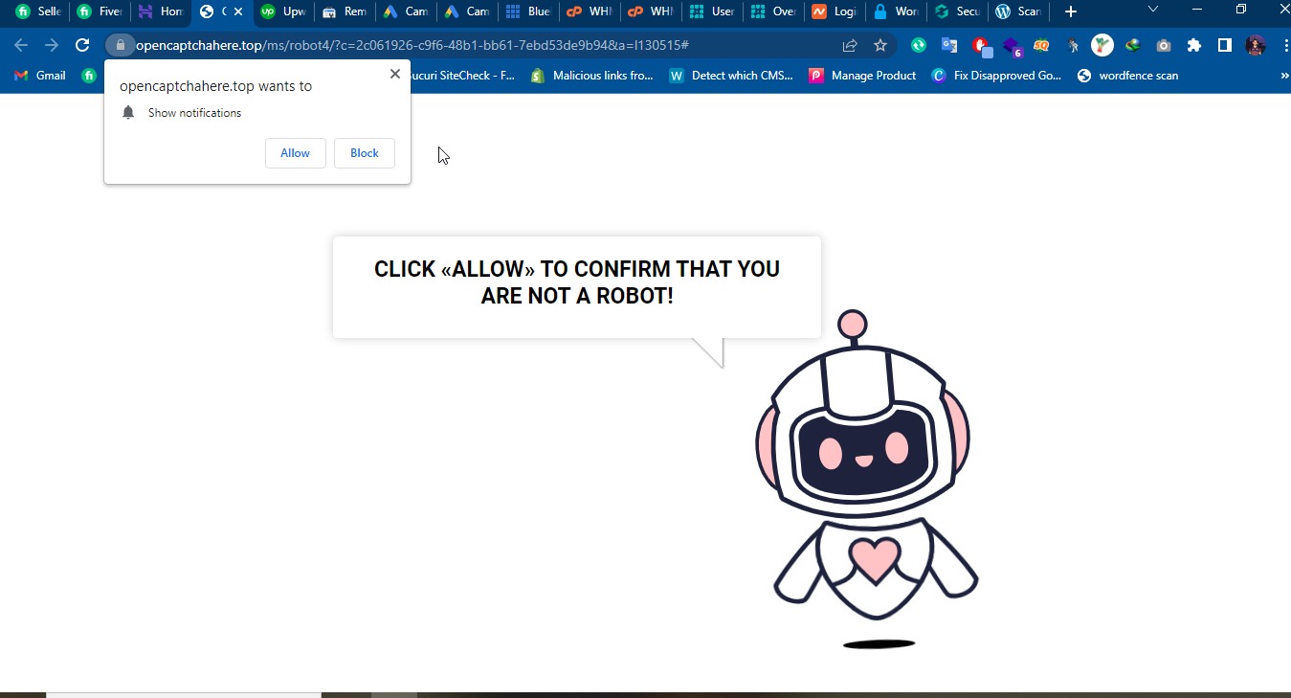
Task: Toggle the browser side panel
Action: pyautogui.click(x=1225, y=45)
